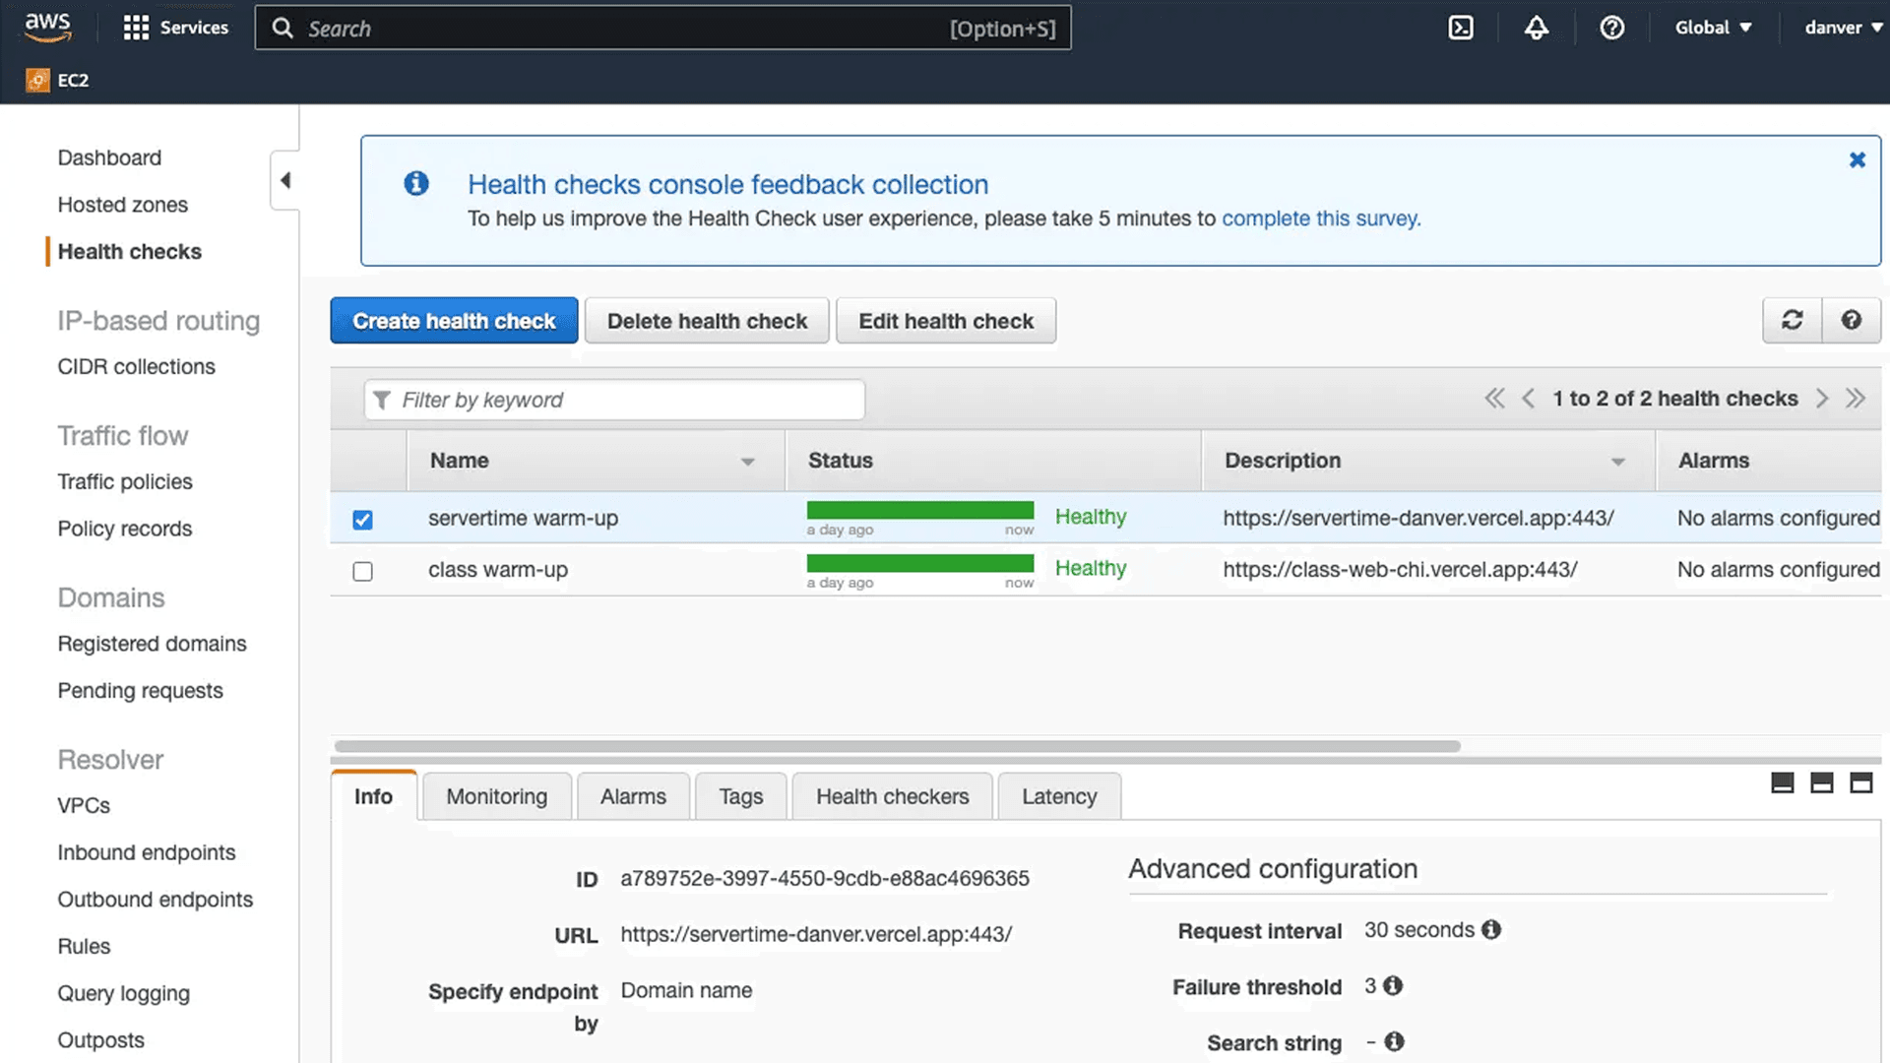Open CIDR collections in the sidebar

pyautogui.click(x=136, y=366)
